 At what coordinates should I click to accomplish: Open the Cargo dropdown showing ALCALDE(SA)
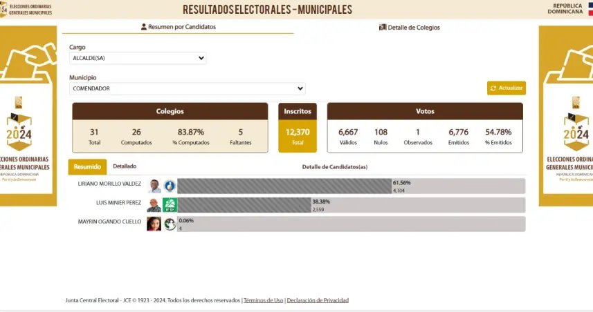coord(138,58)
